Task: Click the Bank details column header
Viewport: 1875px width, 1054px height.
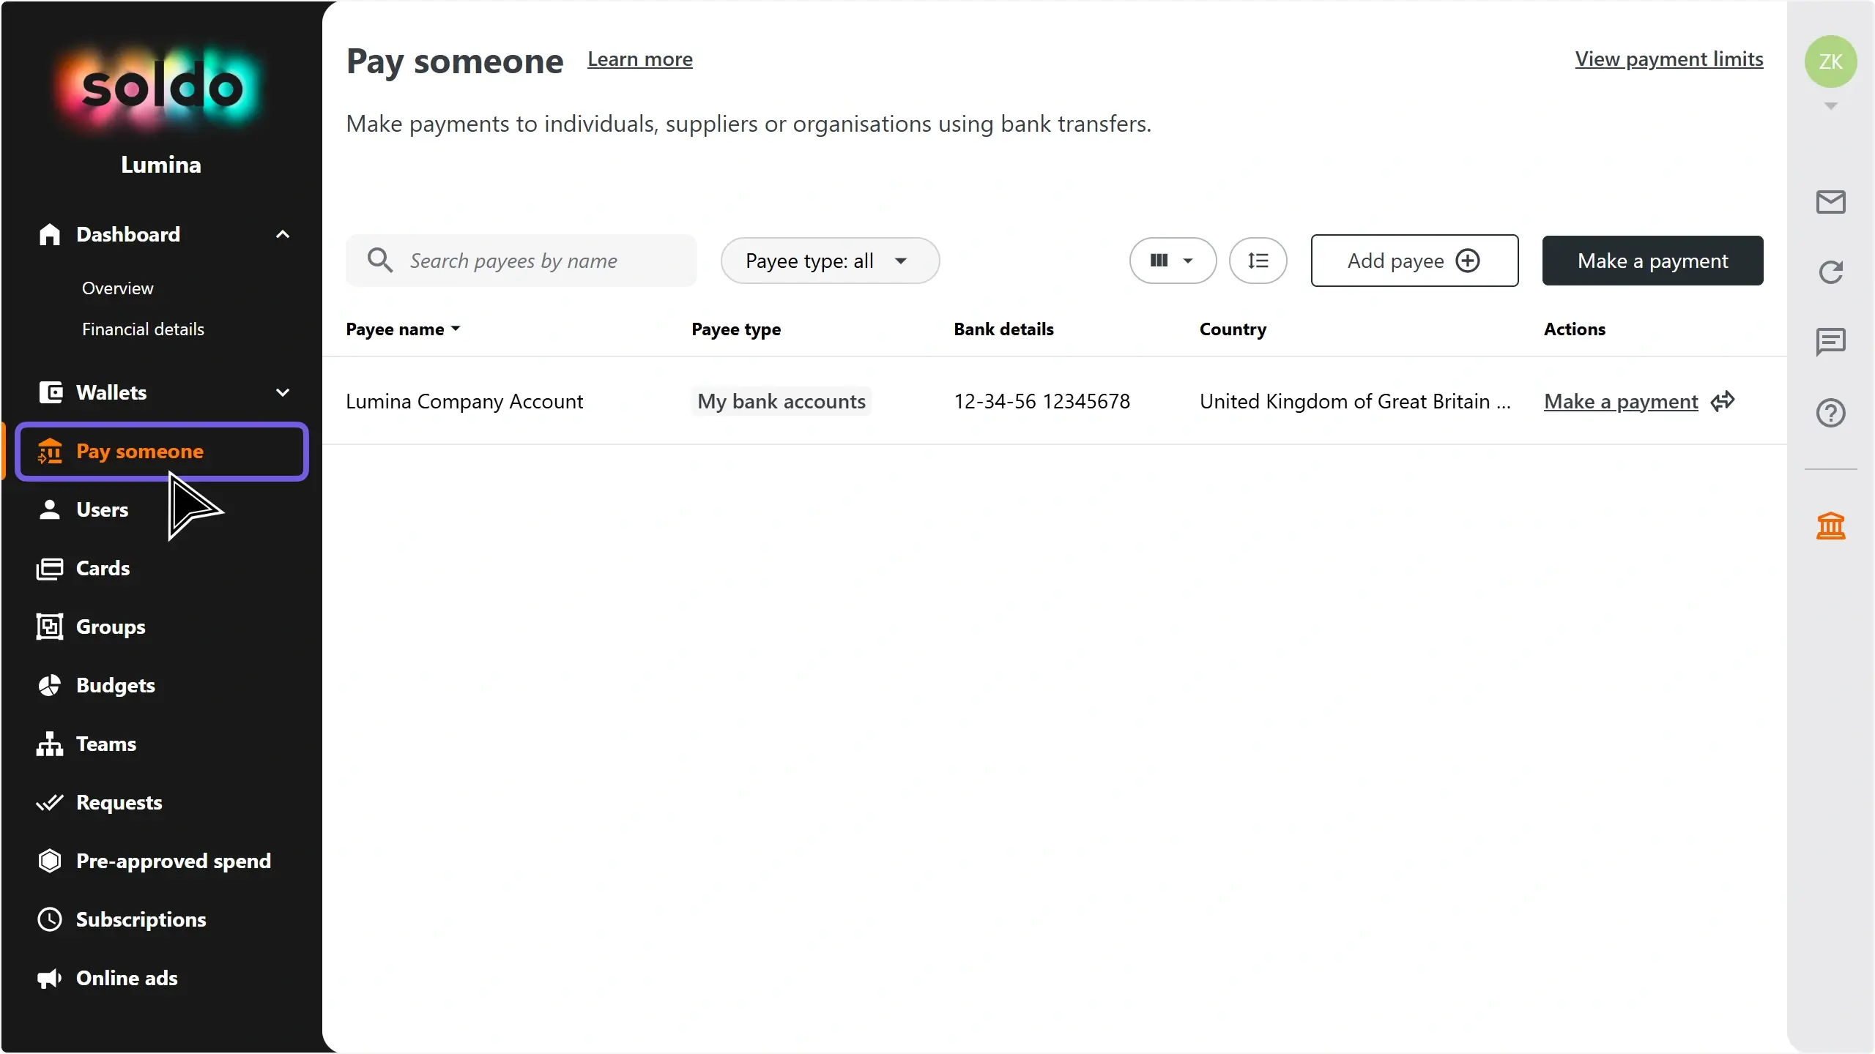Action: (x=1003, y=329)
